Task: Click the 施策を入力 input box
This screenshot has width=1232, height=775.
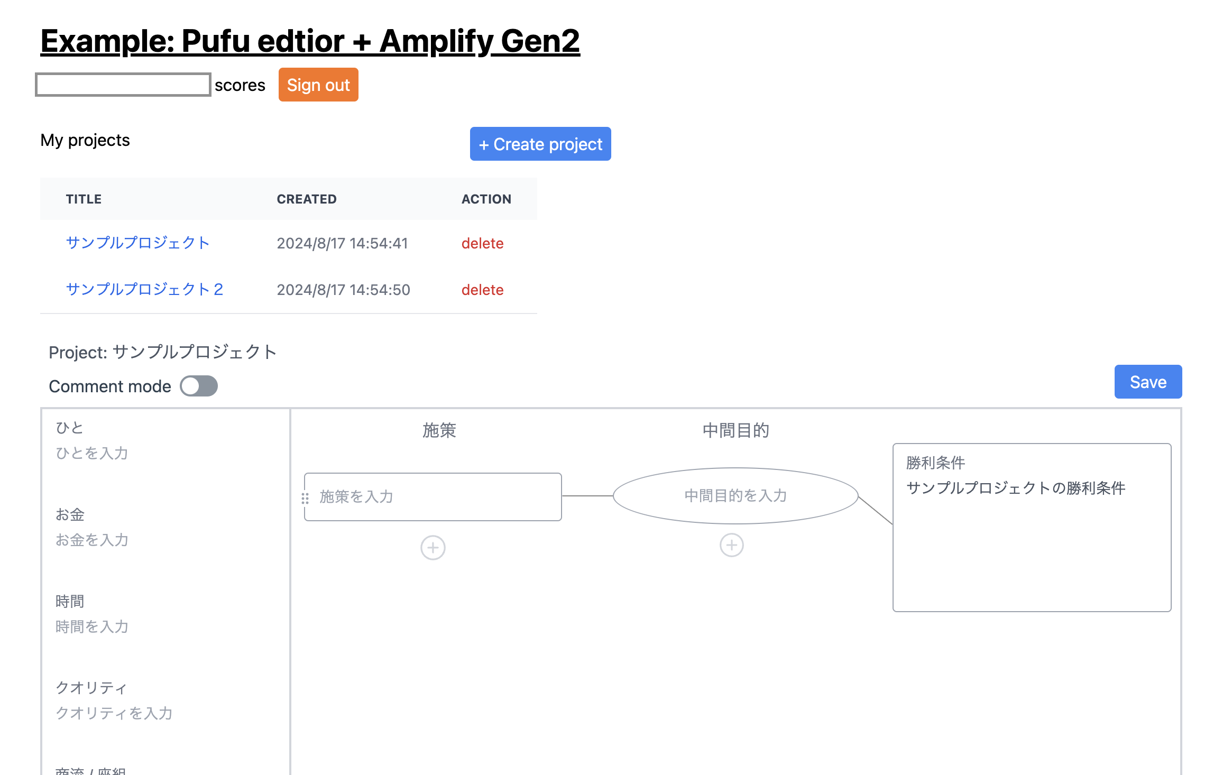Action: pyautogui.click(x=433, y=497)
